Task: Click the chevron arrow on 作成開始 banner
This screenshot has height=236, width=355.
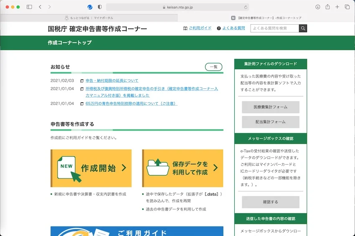Action: tap(124, 168)
